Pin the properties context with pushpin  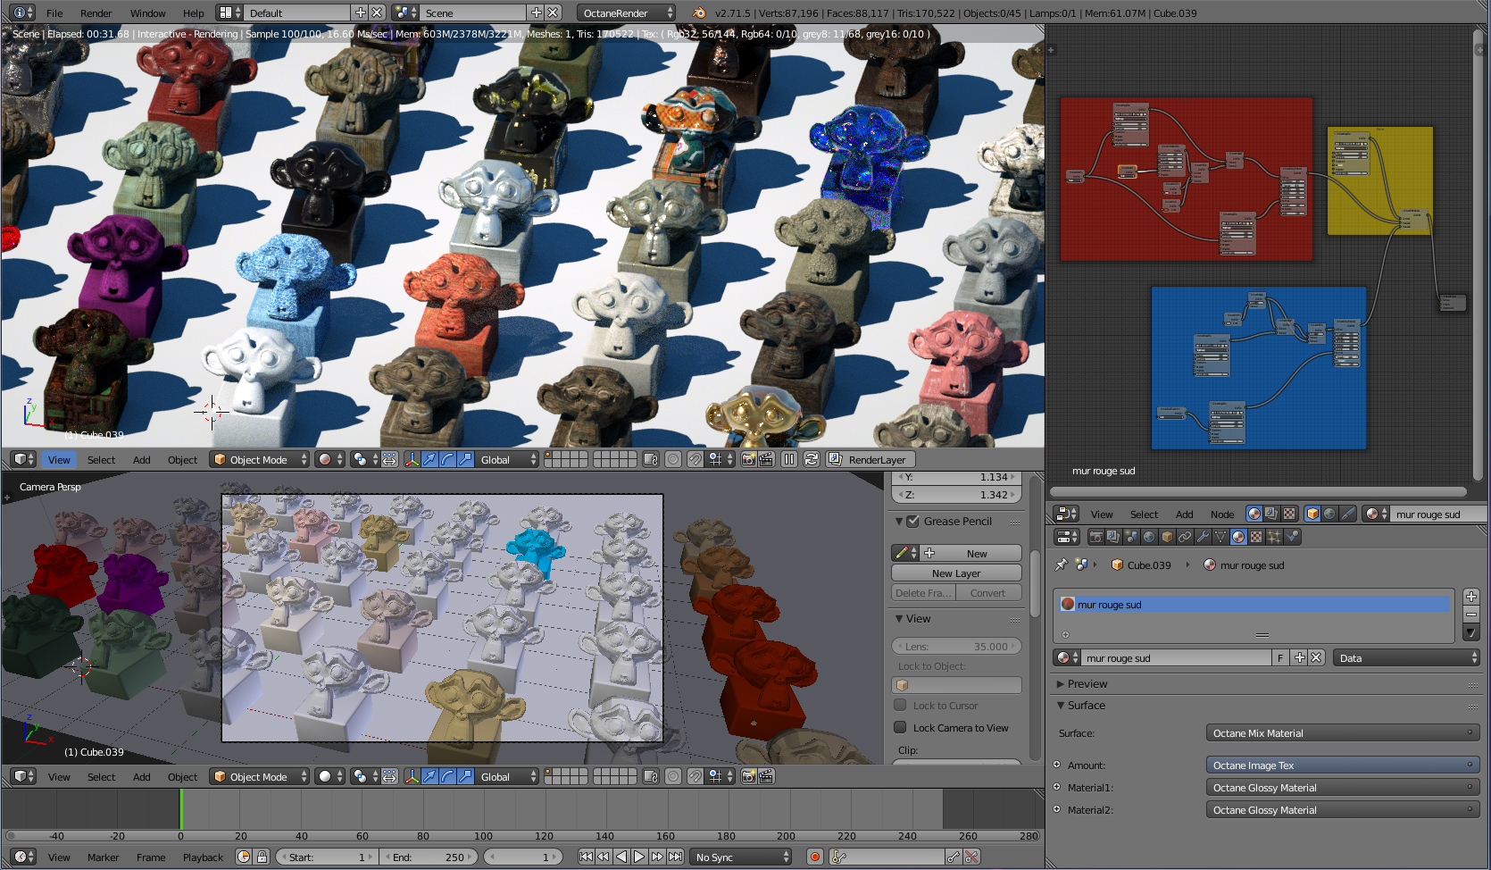pyautogui.click(x=1062, y=565)
